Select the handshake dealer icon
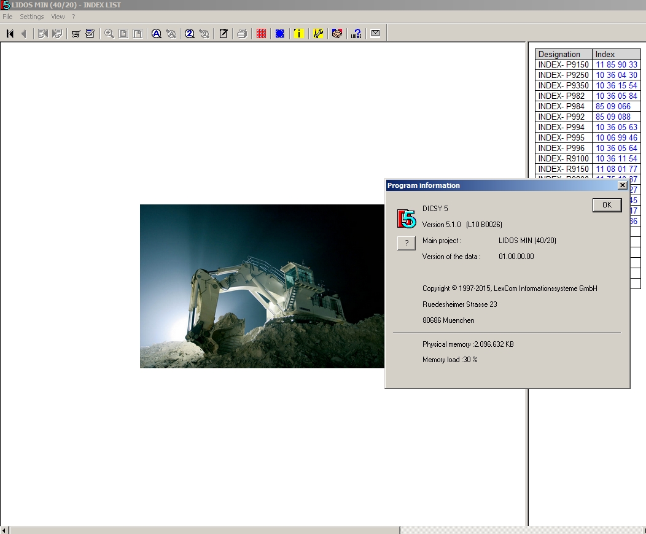646x534 pixels. click(337, 34)
